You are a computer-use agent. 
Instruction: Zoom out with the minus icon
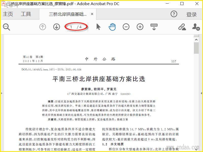tap(126, 27)
